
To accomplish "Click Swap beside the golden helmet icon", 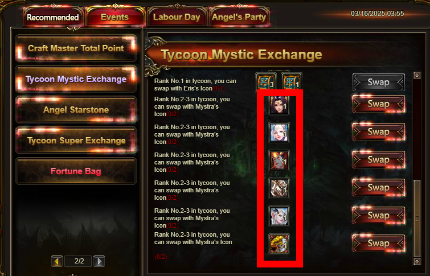I will click(x=378, y=243).
